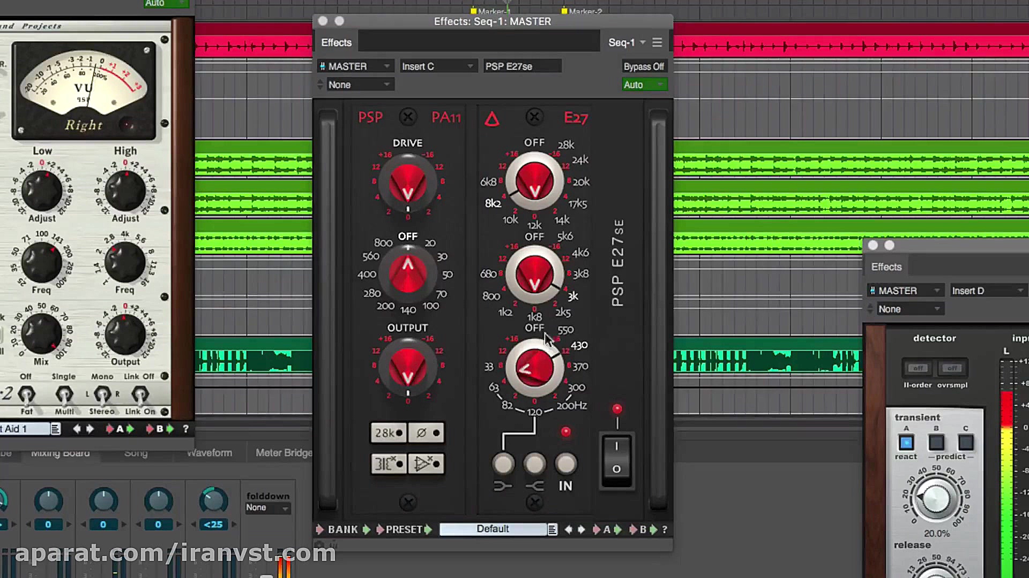
Task: Toggle the 28k filter button
Action: coord(389,432)
